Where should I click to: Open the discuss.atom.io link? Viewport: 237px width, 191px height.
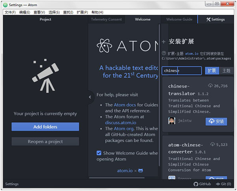click(120, 123)
